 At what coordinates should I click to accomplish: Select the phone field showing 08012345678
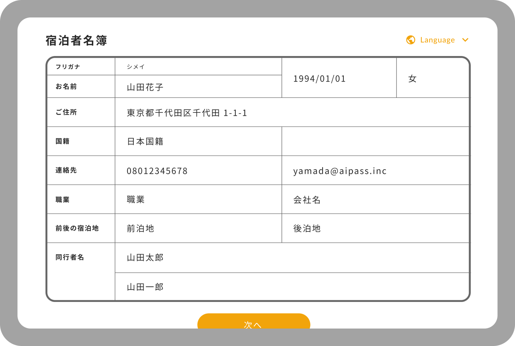[198, 170]
